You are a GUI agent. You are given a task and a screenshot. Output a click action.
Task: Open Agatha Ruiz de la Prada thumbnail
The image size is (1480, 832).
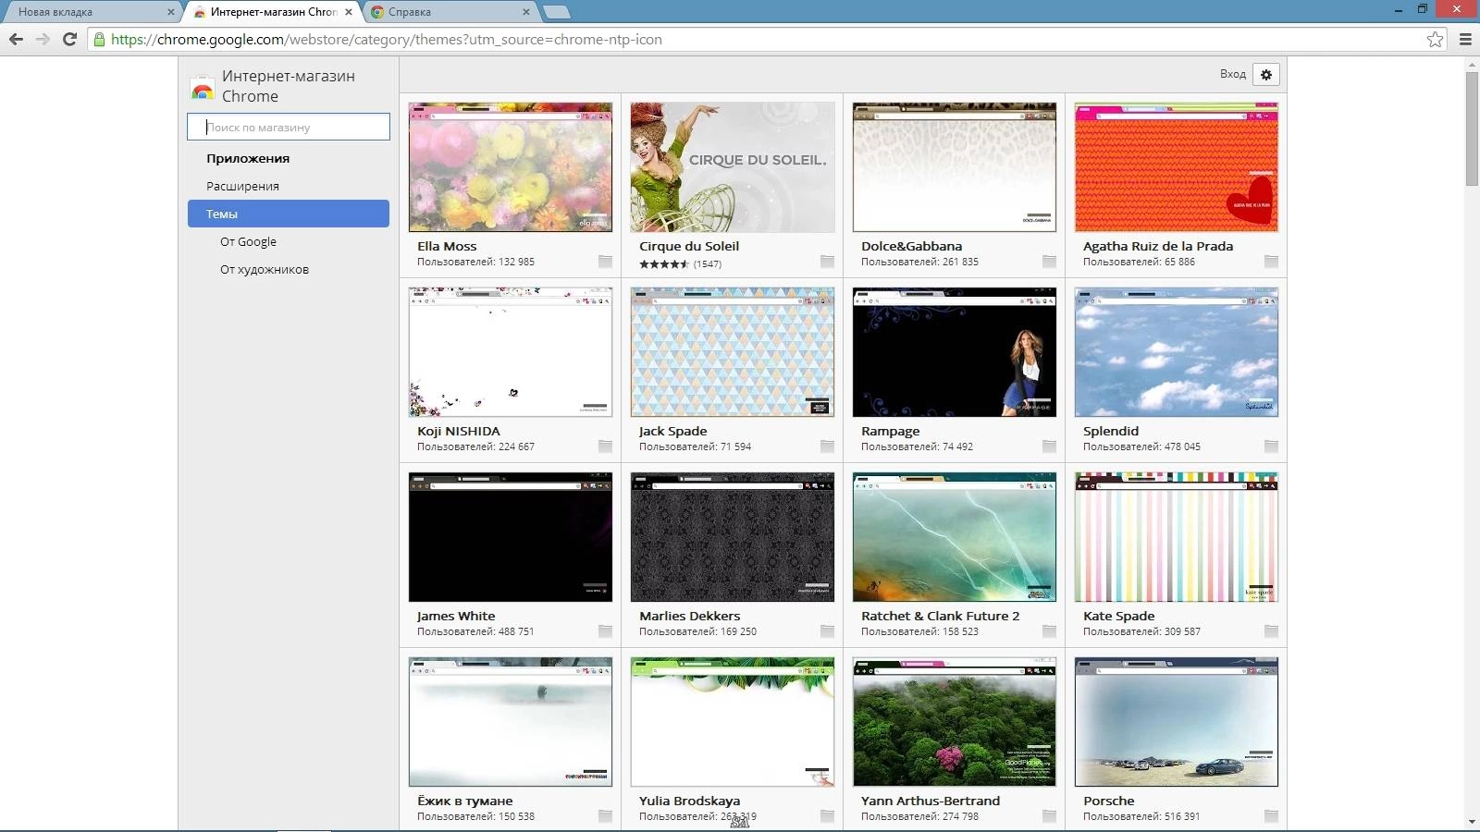(1177, 167)
